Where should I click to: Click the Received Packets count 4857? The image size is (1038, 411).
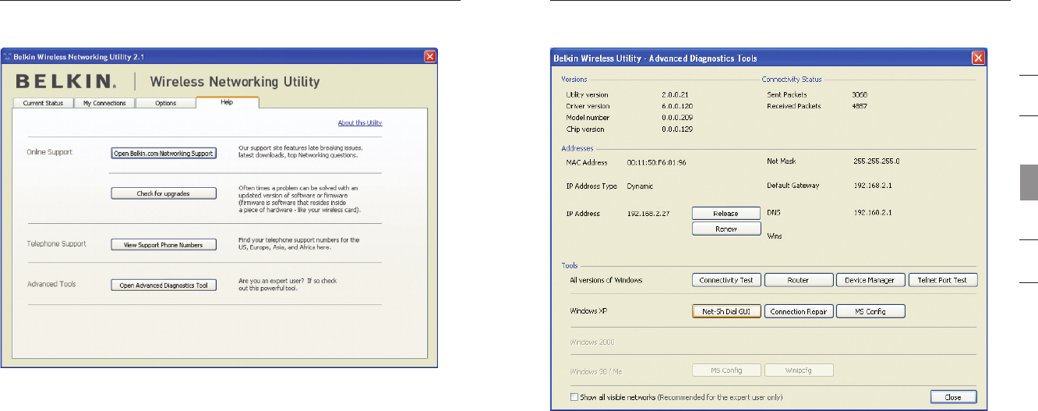click(860, 105)
